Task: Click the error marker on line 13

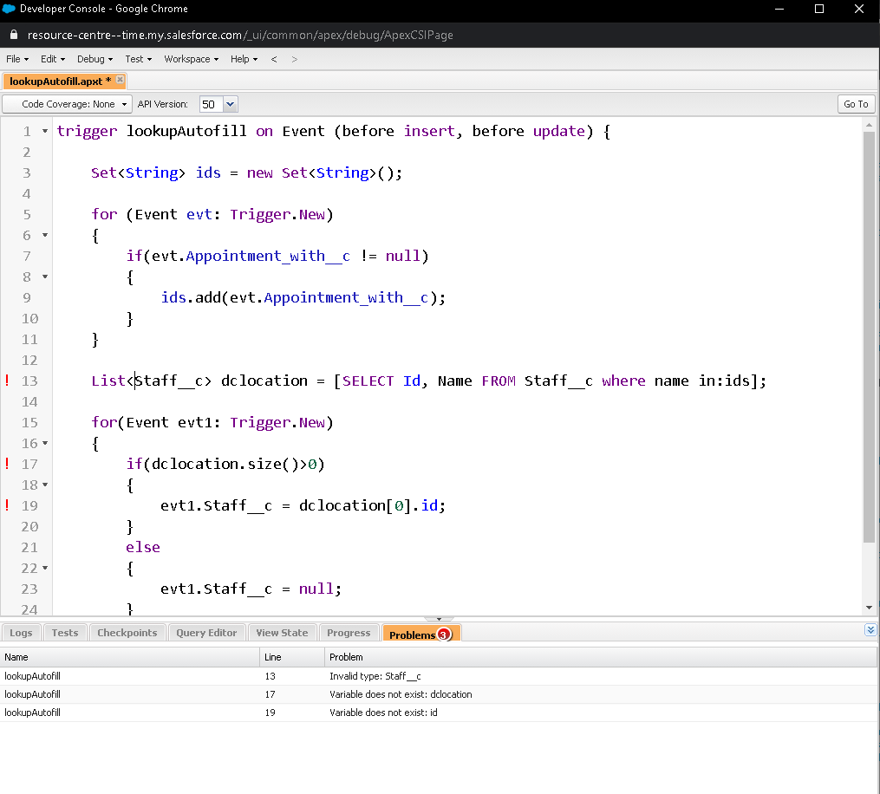Action: tap(8, 381)
